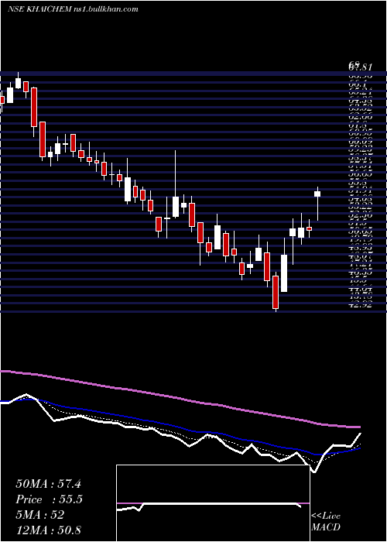Select the 12MA : 50.8 label

48,530
